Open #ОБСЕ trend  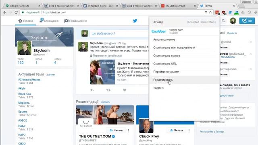tap(23, 120)
